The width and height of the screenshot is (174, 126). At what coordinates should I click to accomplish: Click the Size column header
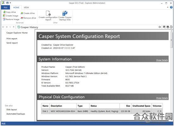click(x=126, y=106)
